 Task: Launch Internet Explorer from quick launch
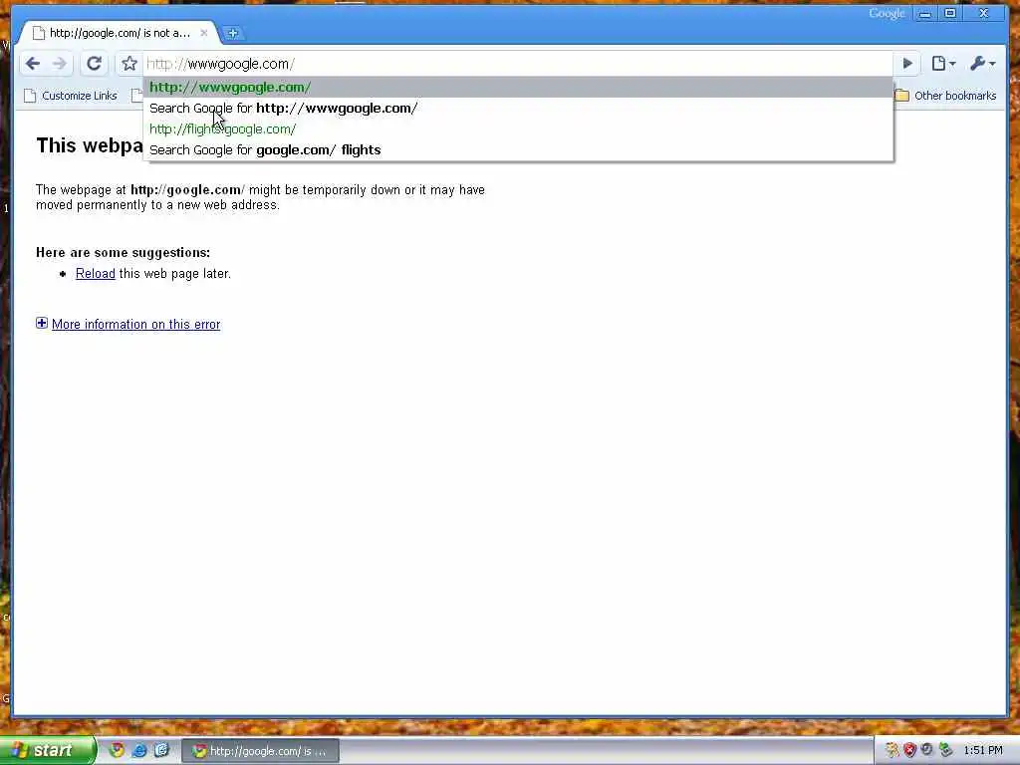coord(139,750)
